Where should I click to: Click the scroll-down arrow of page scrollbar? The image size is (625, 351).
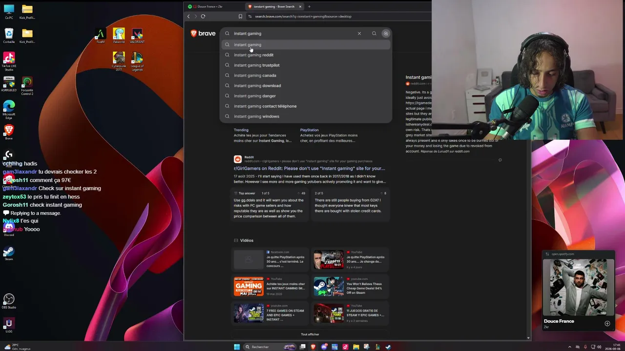coord(528,338)
